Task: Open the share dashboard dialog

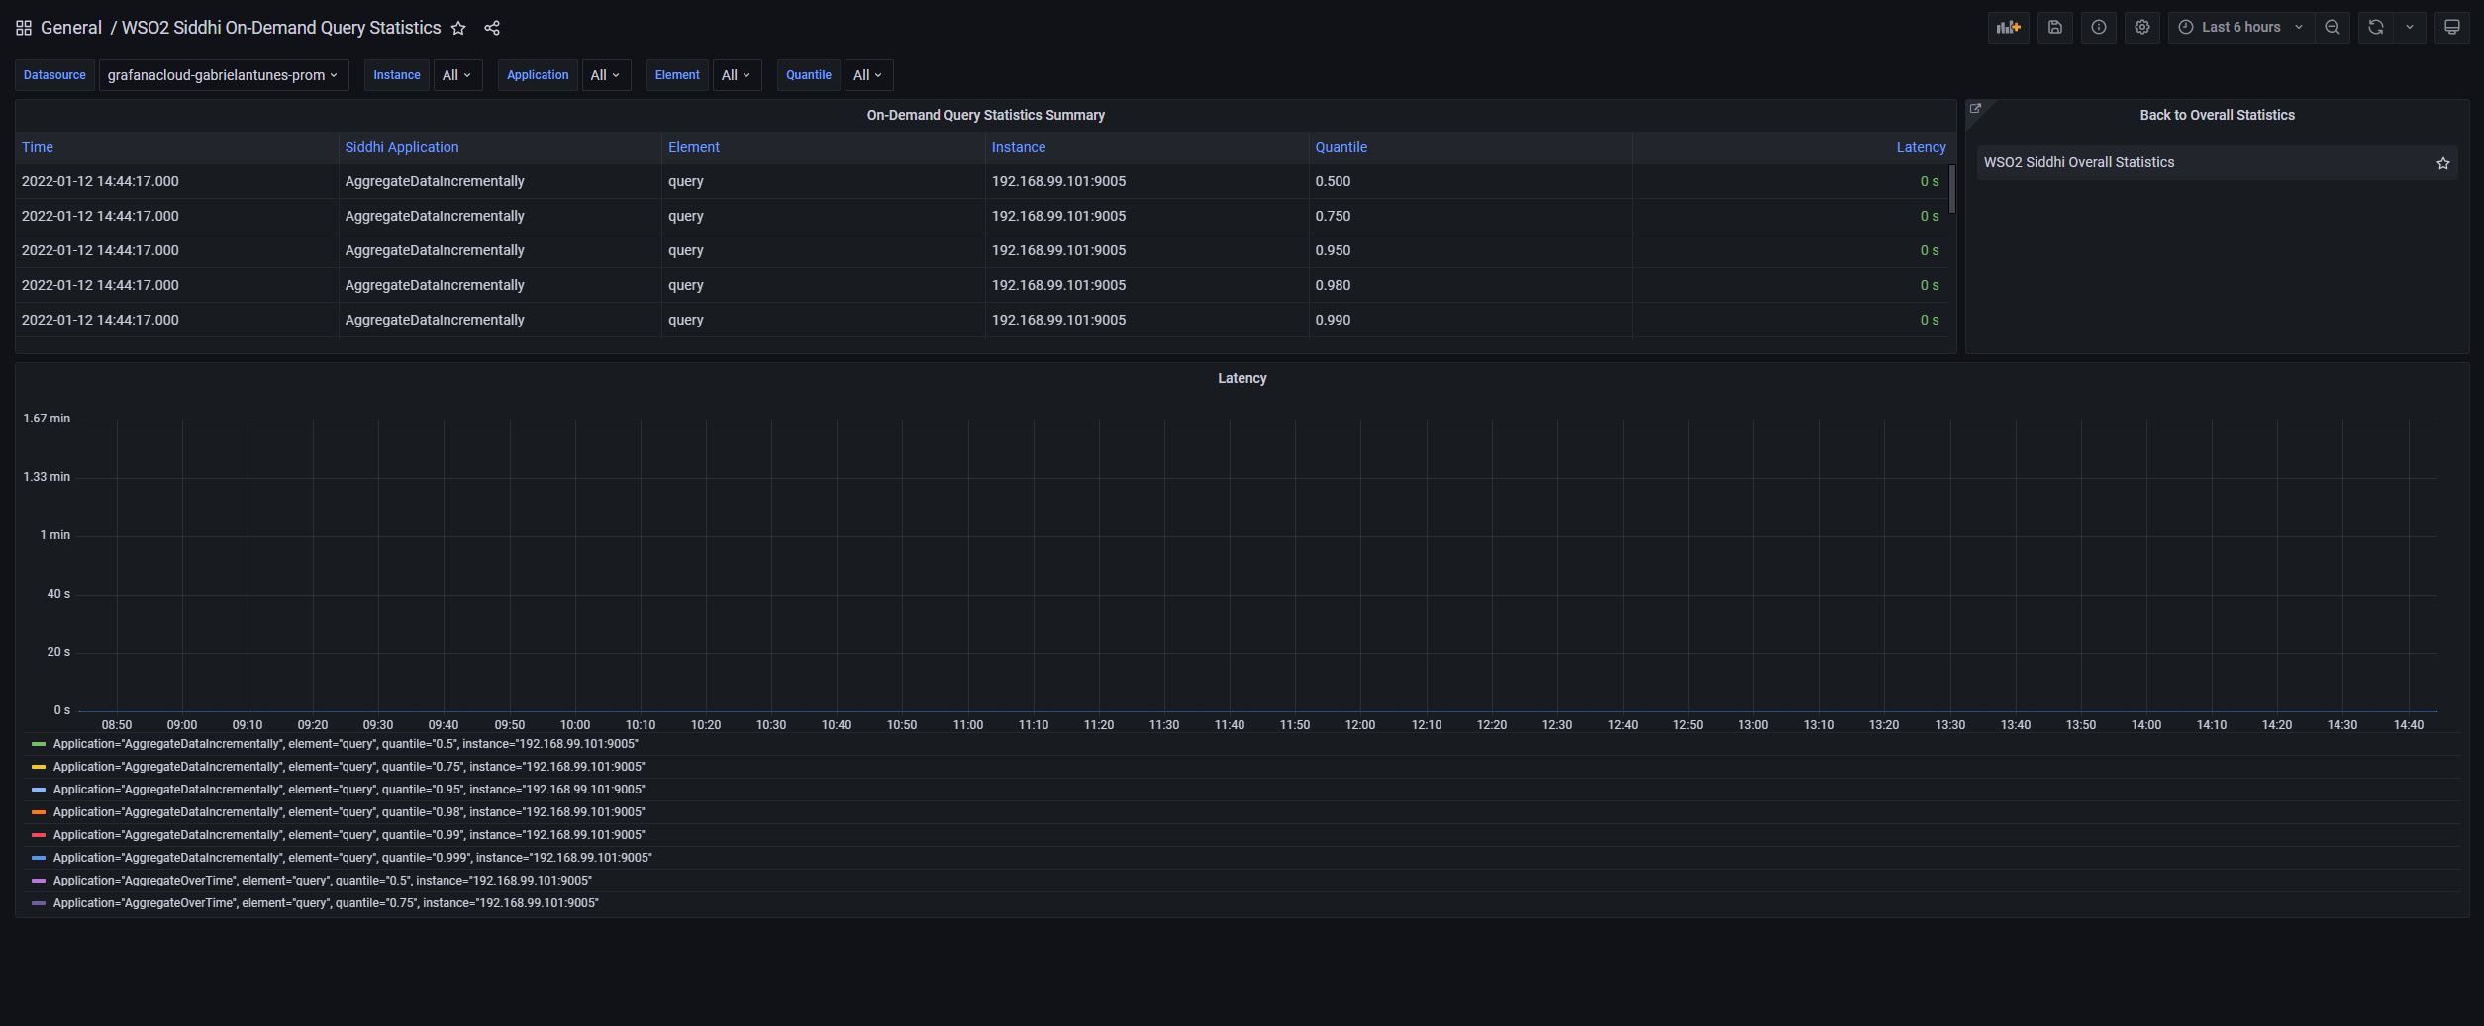Action: [492, 28]
